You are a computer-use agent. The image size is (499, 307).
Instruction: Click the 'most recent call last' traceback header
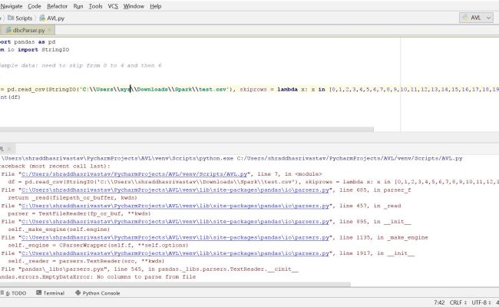pos(55,166)
